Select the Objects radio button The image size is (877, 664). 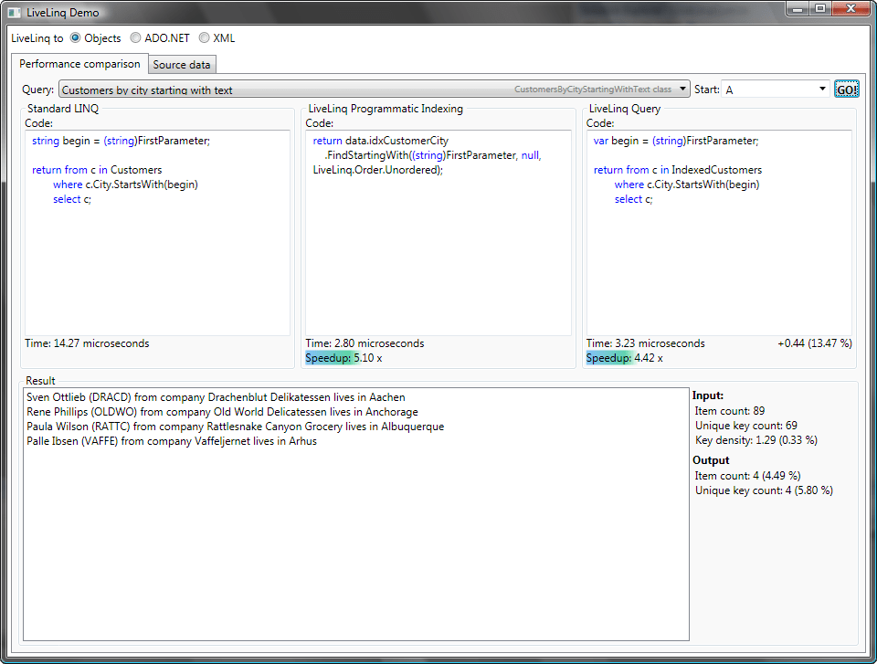pos(75,38)
